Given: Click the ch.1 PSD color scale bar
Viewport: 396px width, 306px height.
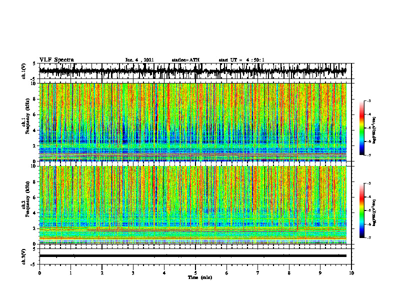Looking at the screenshot, I should [x=361, y=128].
